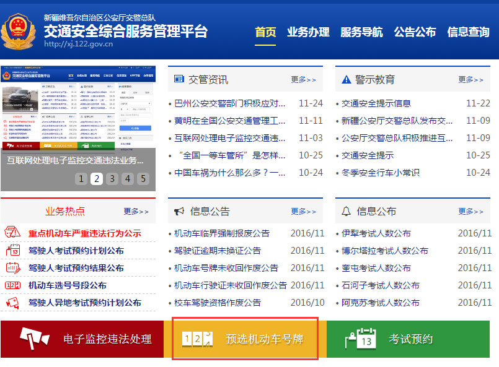Click the warning triangle icon beside 警示教育
The image size is (499, 367).
[345, 79]
